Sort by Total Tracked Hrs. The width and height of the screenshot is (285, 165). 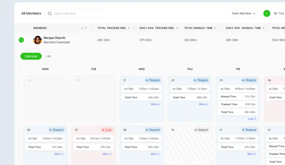128,28
